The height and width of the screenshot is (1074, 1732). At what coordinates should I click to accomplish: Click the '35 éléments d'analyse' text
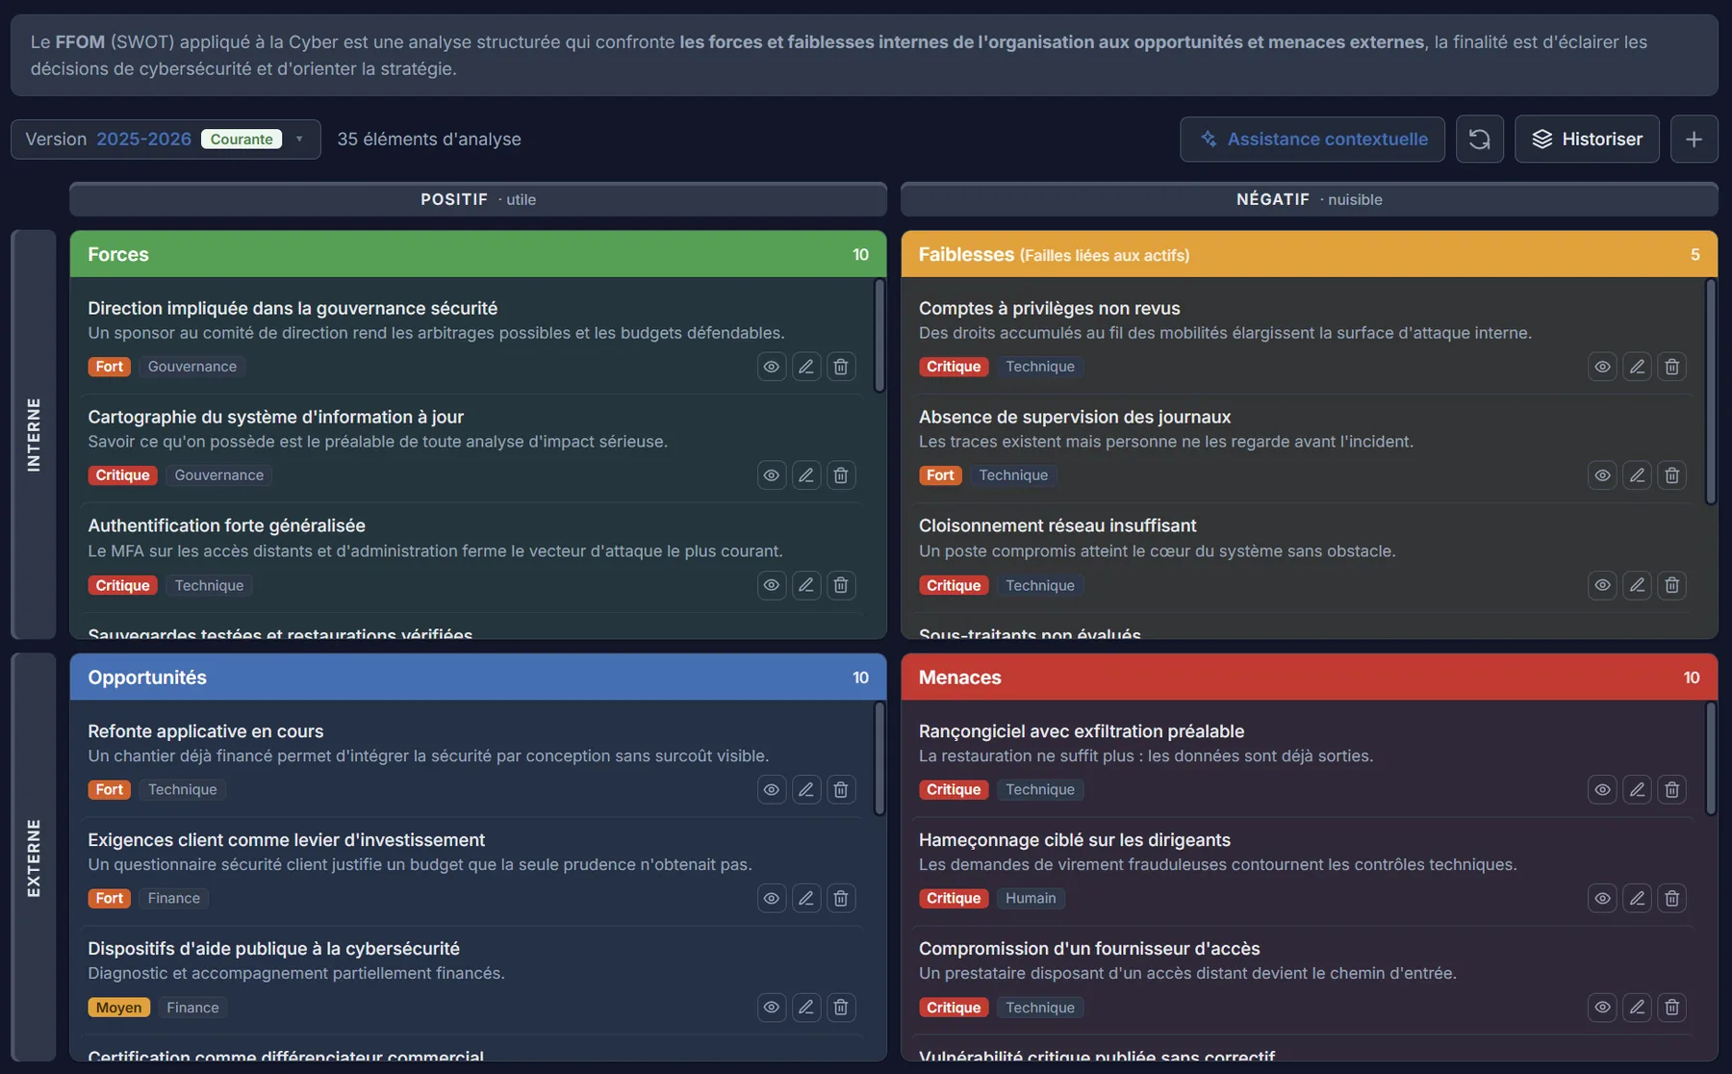pos(429,140)
